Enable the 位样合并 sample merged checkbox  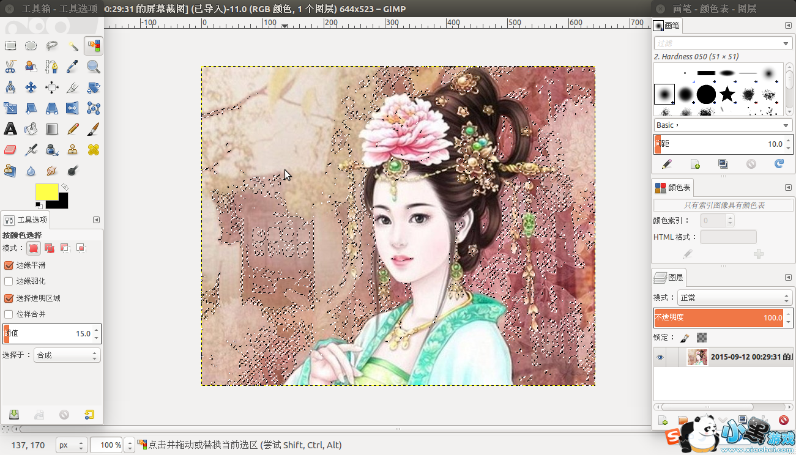click(9, 314)
